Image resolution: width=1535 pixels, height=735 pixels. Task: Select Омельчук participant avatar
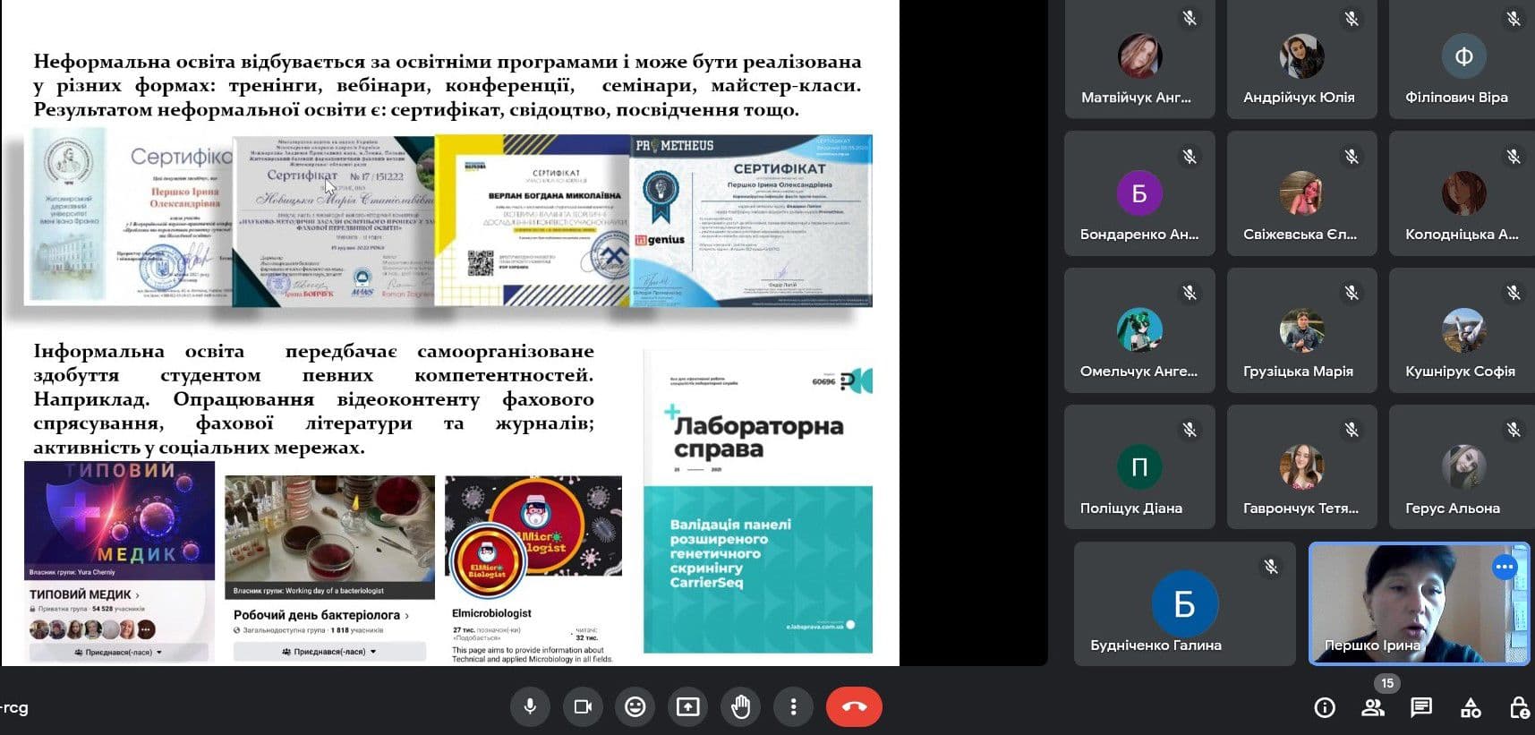pyautogui.click(x=1139, y=329)
